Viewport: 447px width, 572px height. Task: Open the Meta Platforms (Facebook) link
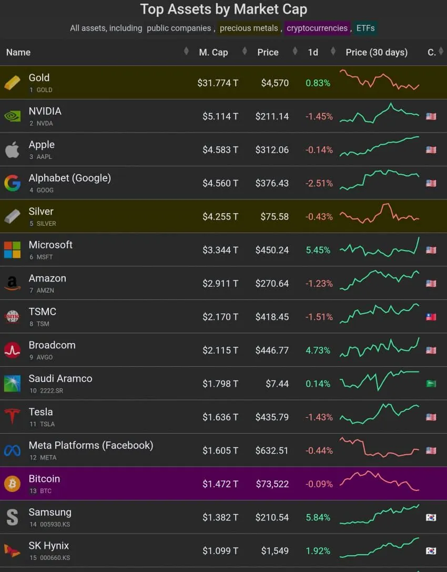(91, 445)
